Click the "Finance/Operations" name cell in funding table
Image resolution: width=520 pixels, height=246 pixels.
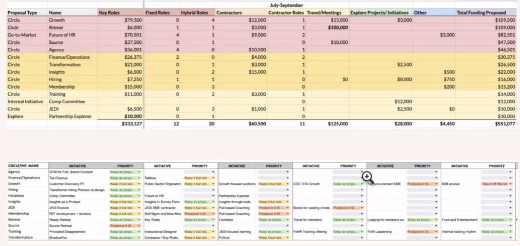point(69,57)
